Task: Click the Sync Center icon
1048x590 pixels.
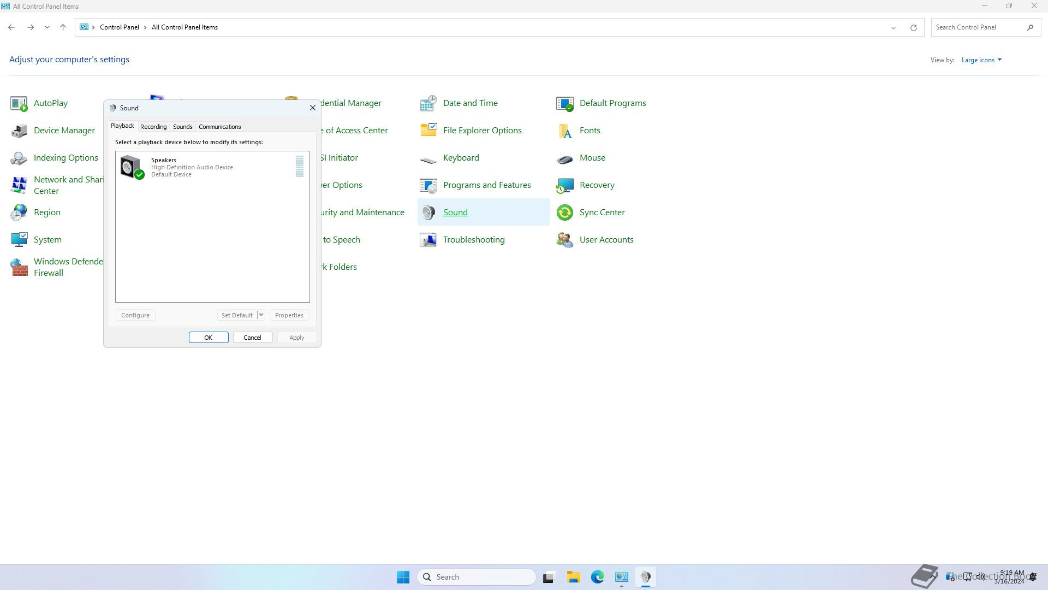Action: point(565,213)
